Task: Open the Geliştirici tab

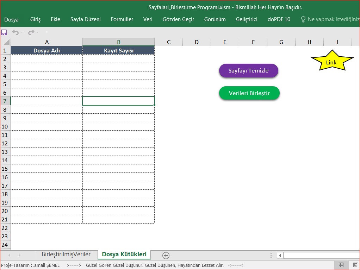Action: click(247, 19)
